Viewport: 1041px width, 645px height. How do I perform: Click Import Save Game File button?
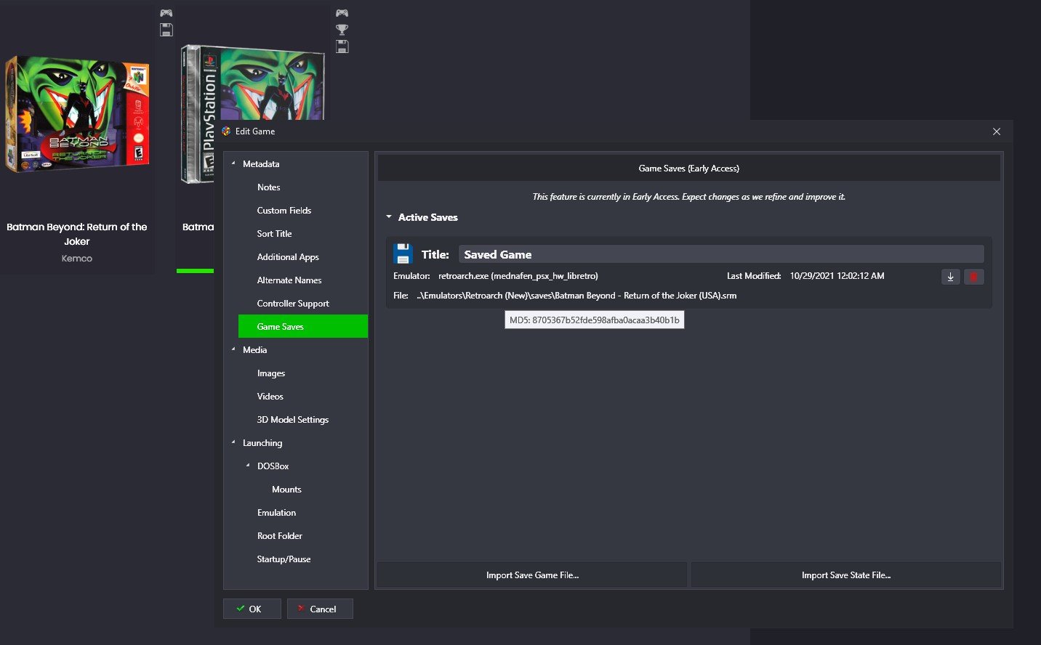(532, 575)
